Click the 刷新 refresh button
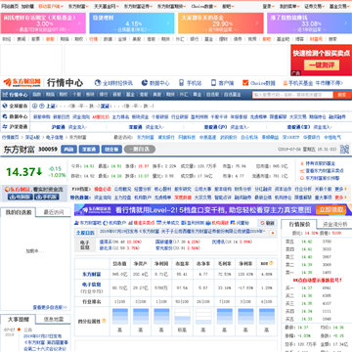352x352 pixels. click(267, 223)
